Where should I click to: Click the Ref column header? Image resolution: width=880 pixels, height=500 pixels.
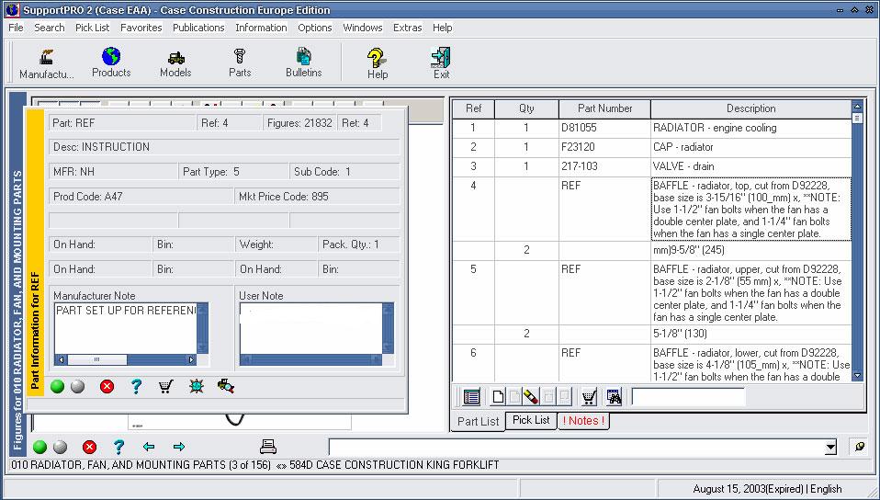pos(473,109)
